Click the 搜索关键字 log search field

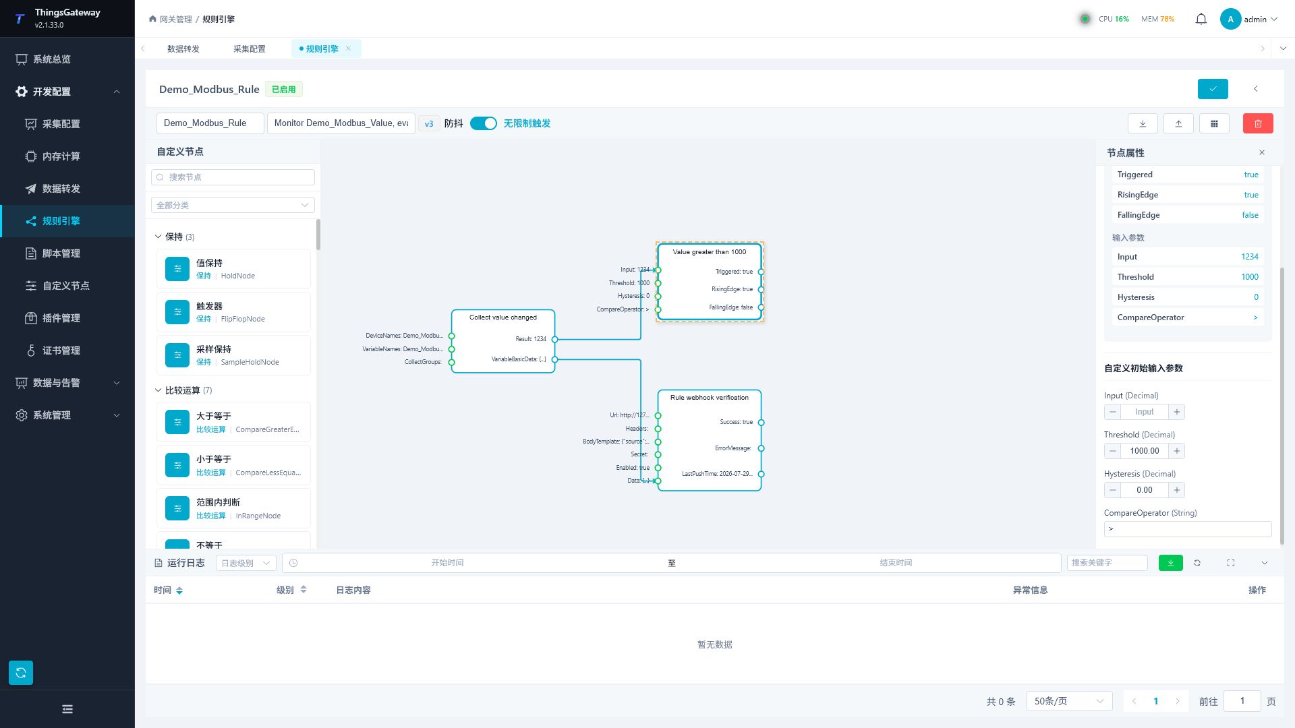(1107, 563)
